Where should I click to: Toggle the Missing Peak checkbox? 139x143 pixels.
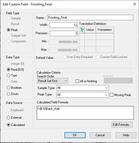[x=111, y=95]
